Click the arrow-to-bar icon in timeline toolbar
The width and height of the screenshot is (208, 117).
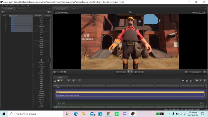click(x=197, y=81)
